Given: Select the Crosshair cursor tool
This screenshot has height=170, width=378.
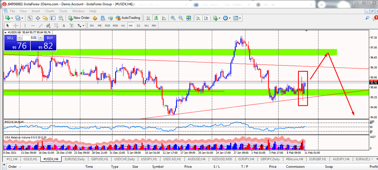Looking at the screenshot, I should pos(16,26).
